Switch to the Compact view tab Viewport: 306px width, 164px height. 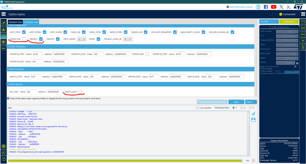pos(31,22)
